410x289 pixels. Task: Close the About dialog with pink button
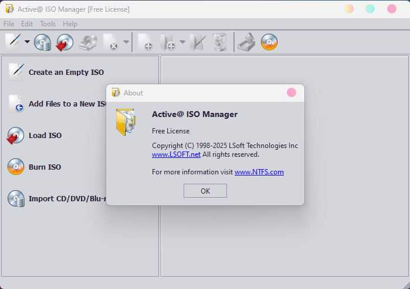click(x=292, y=92)
